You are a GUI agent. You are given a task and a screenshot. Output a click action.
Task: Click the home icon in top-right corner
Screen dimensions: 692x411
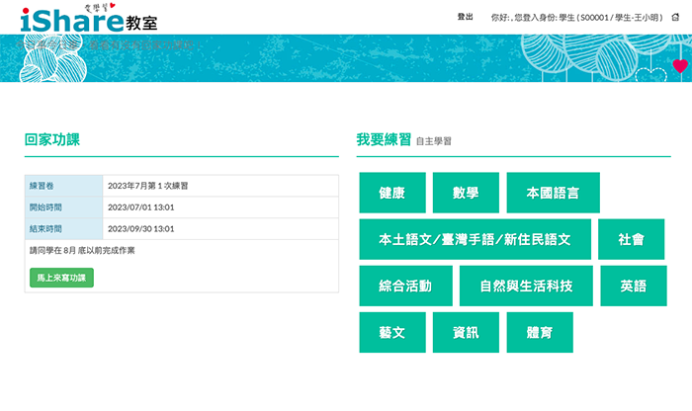(676, 18)
